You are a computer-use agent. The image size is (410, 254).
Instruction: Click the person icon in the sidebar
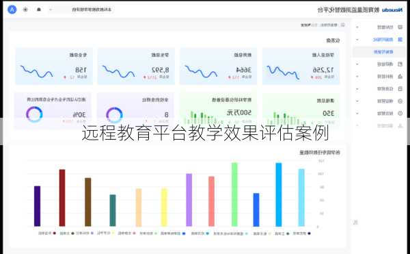pyautogui.click(x=400, y=126)
